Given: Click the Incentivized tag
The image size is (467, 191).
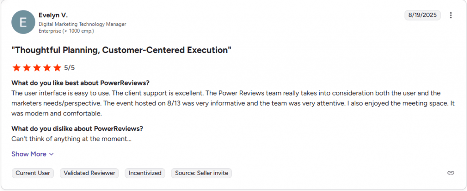Looking at the screenshot, I should 145,173.
